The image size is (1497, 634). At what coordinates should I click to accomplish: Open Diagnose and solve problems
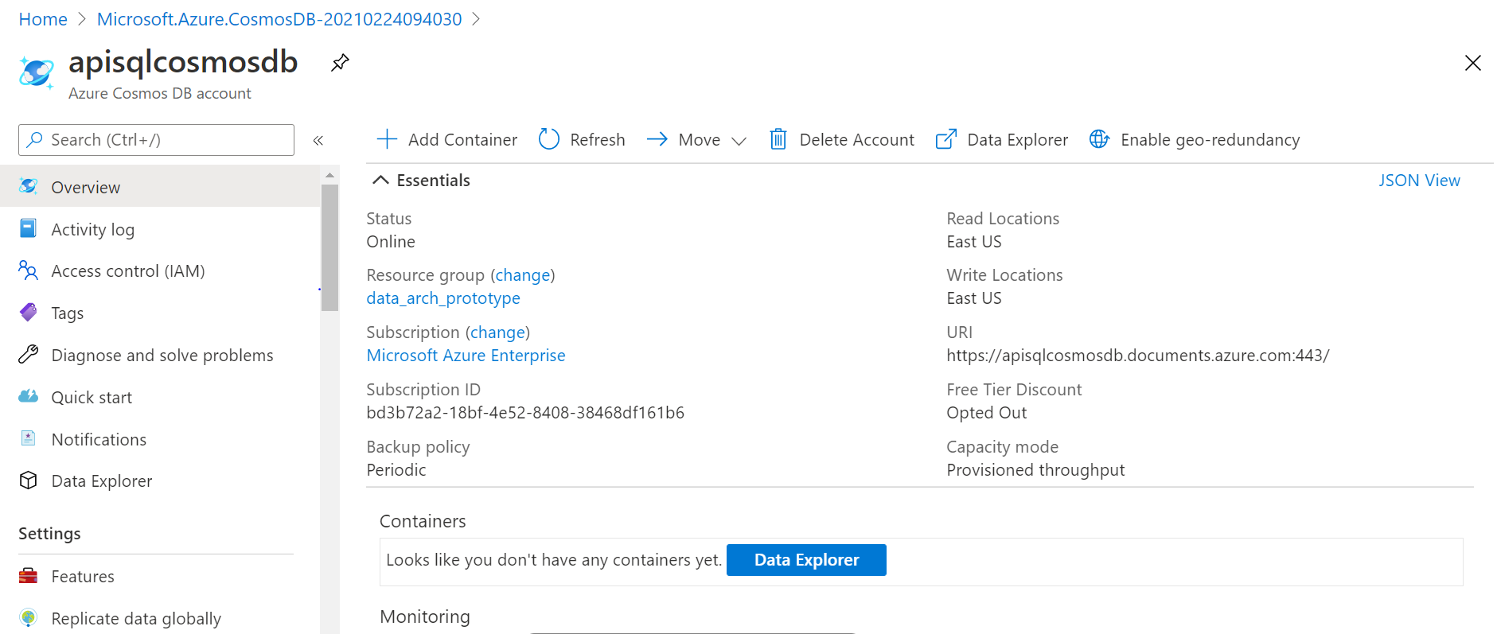162,356
